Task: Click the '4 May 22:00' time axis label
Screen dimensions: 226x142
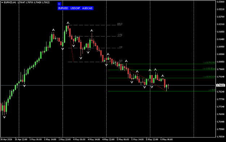Action: pyautogui.click(x=108, y=139)
